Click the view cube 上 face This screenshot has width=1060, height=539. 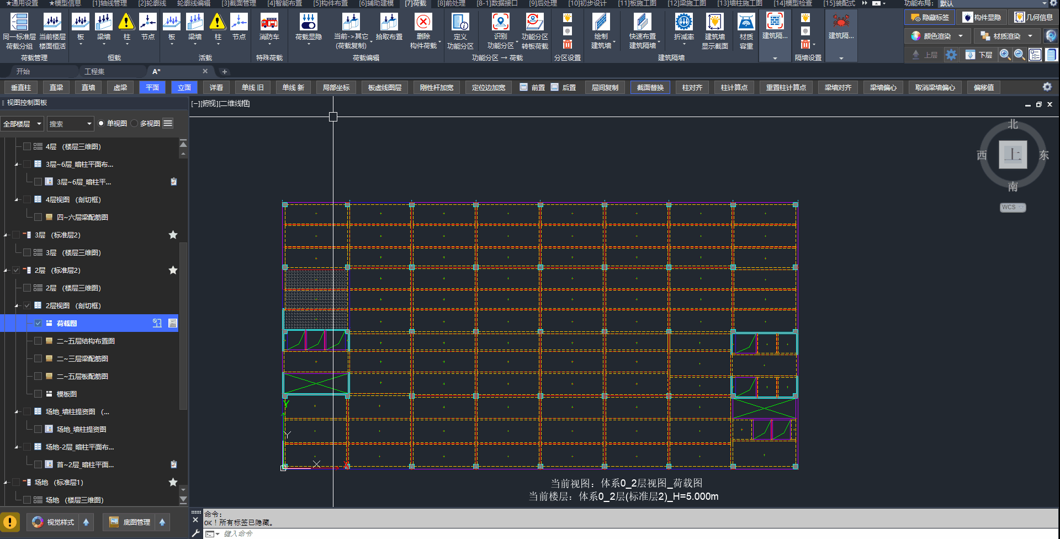point(1013,155)
